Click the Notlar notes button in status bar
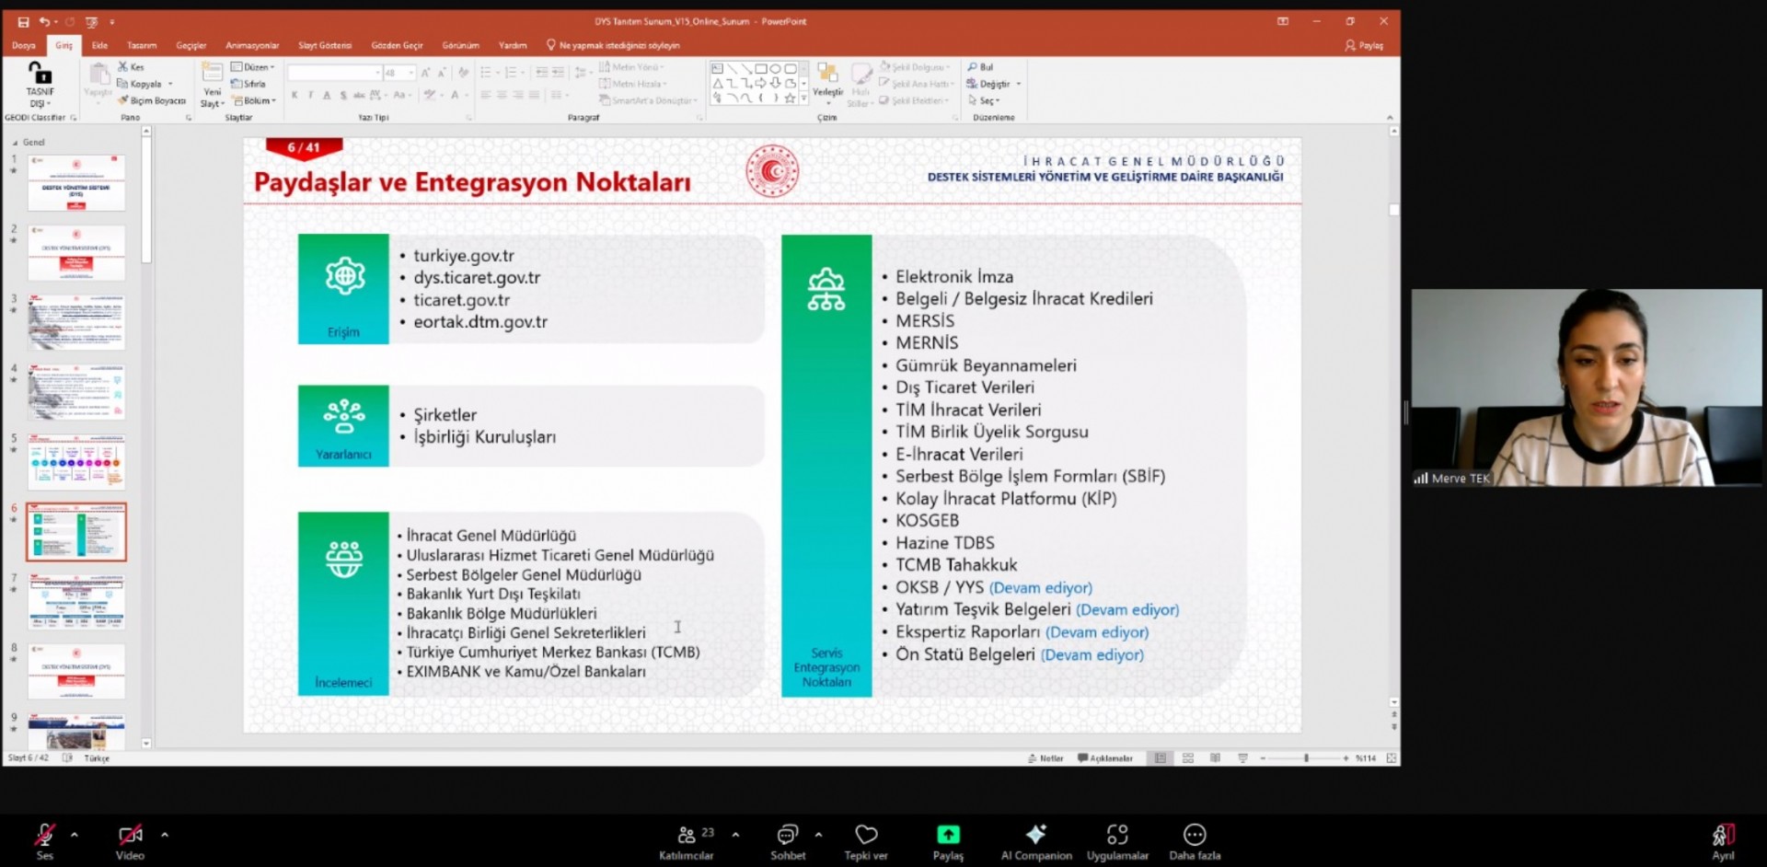The width and height of the screenshot is (1767, 867). tap(1045, 758)
